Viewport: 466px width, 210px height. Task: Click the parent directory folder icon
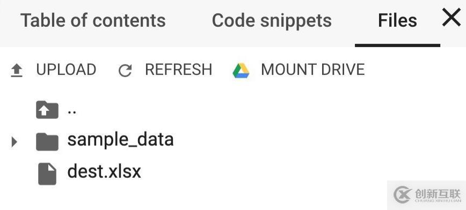[x=47, y=110]
